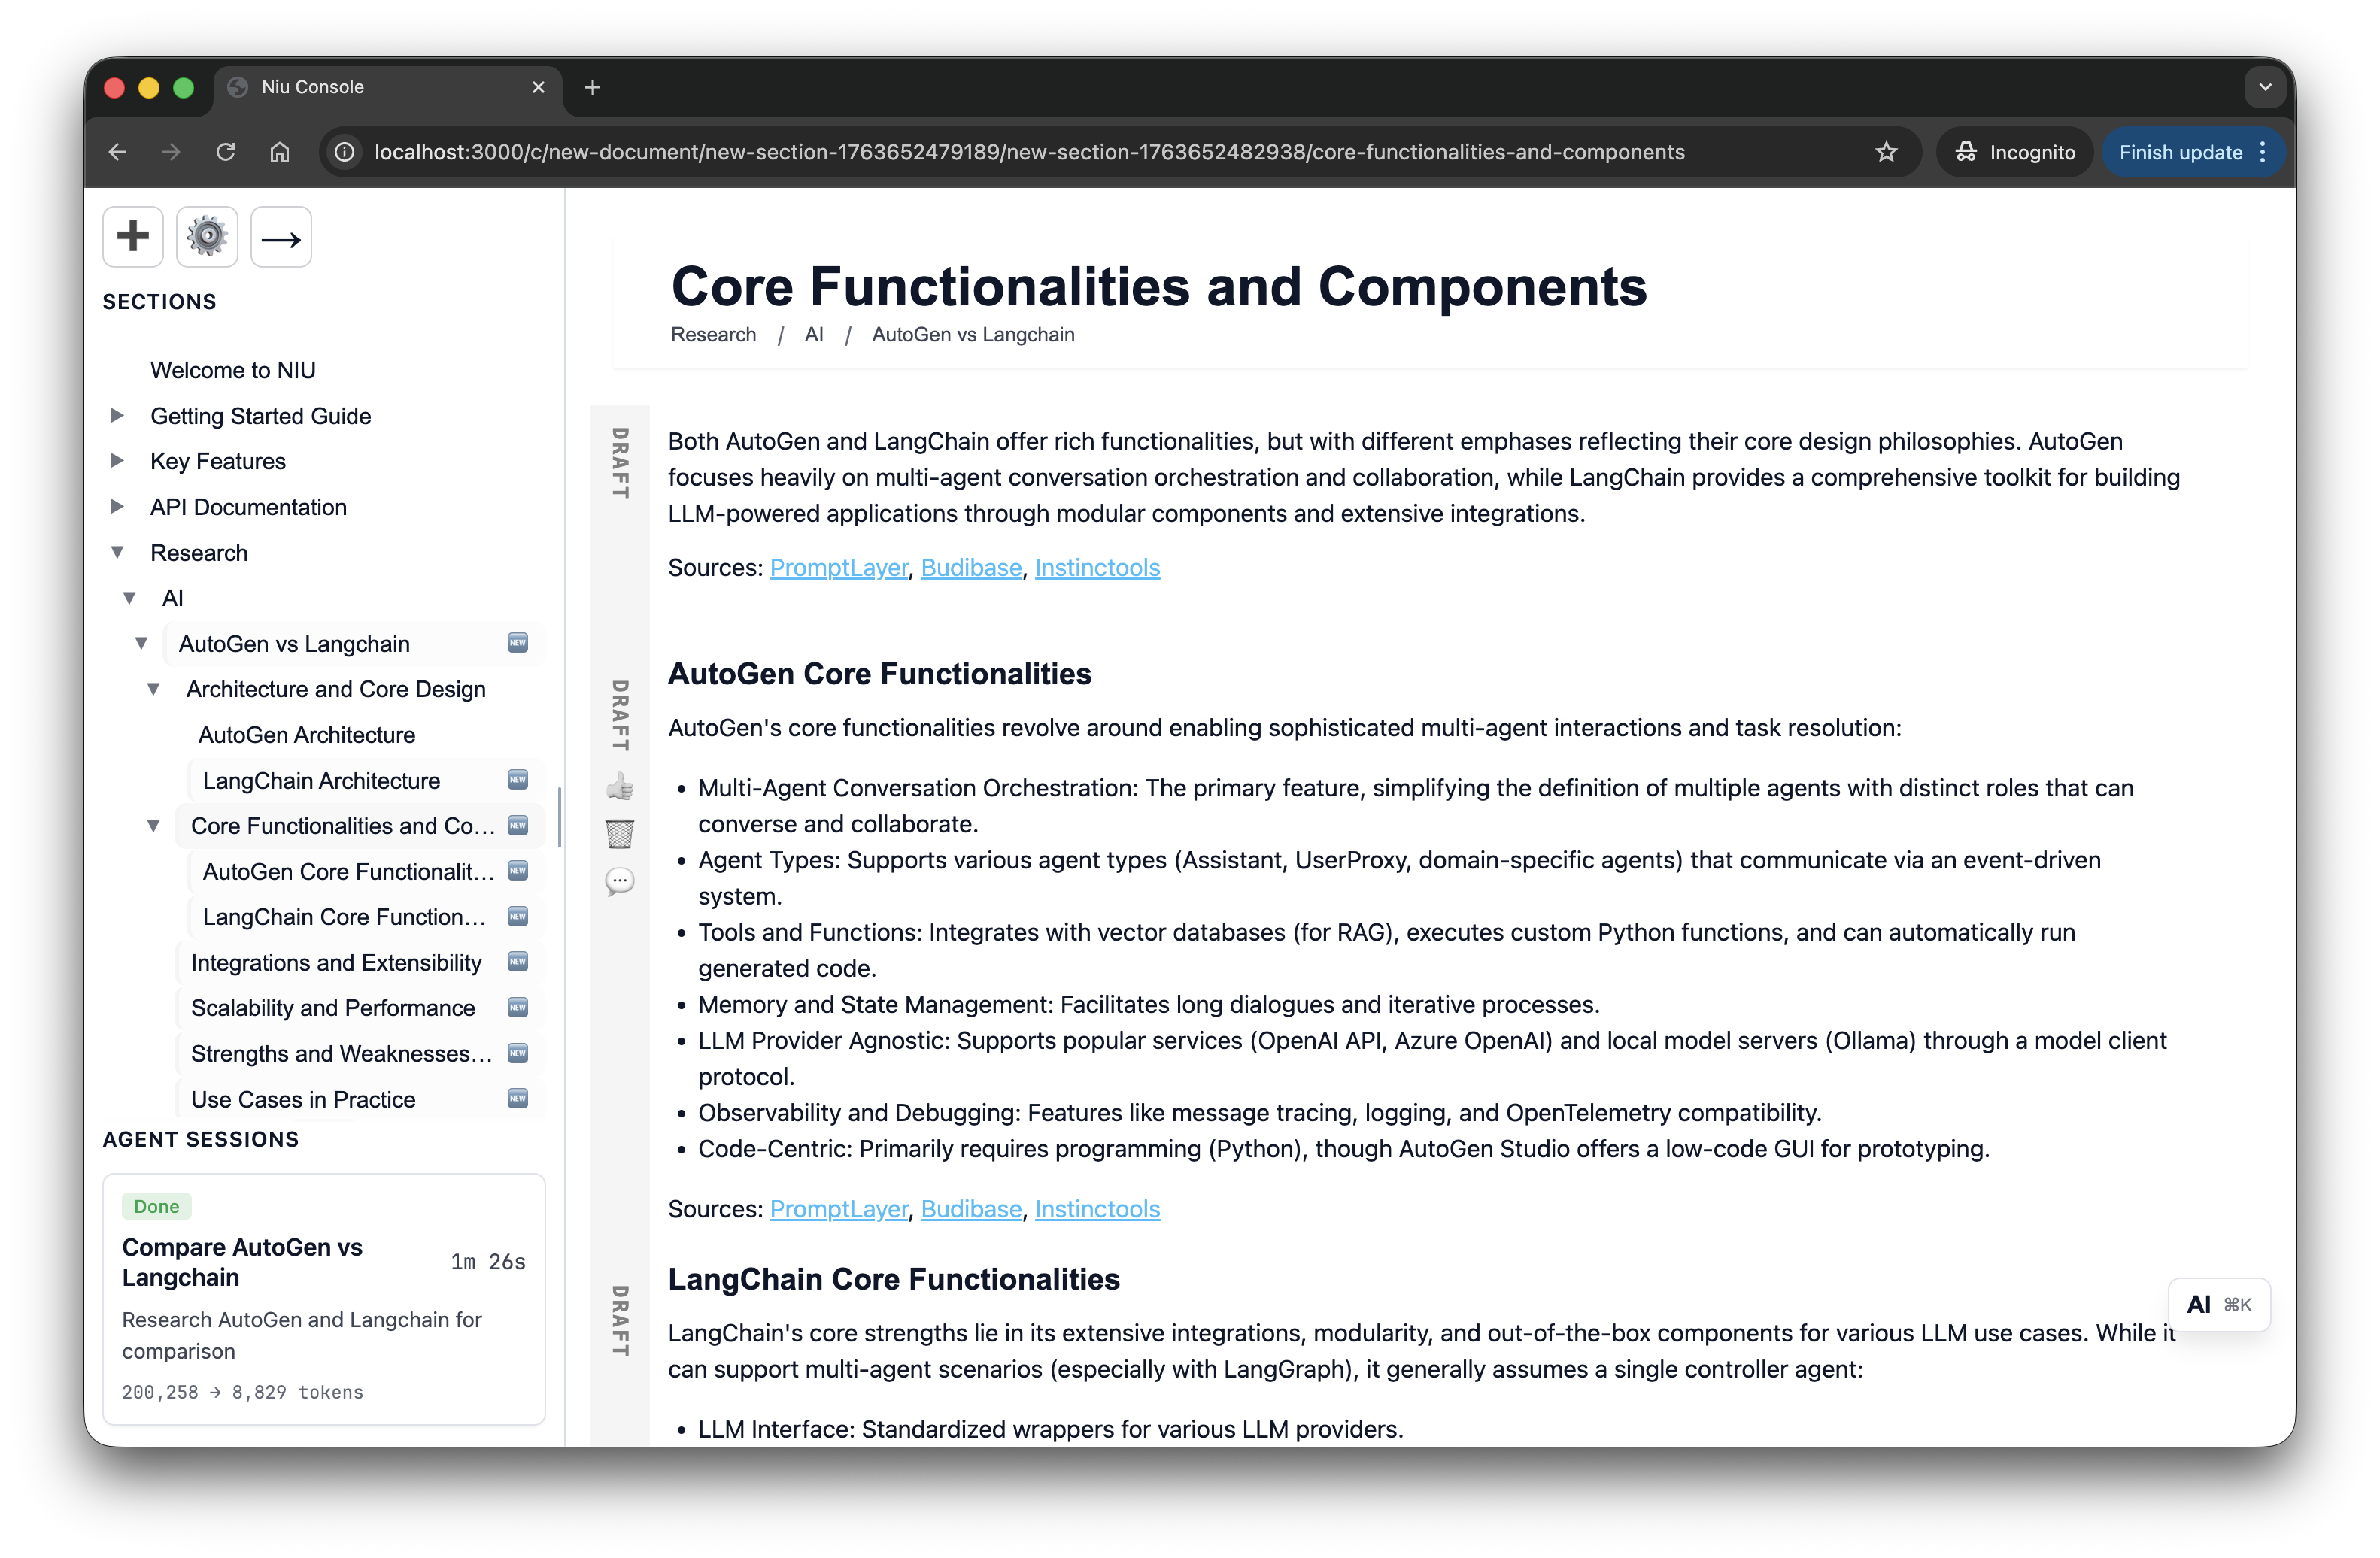Screen dimensions: 2380x1558
Task: Click trash icon to delete draft section
Action: click(619, 833)
